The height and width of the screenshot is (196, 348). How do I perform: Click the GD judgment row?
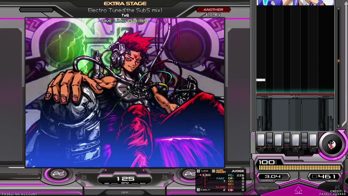pyautogui.click(x=236, y=181)
